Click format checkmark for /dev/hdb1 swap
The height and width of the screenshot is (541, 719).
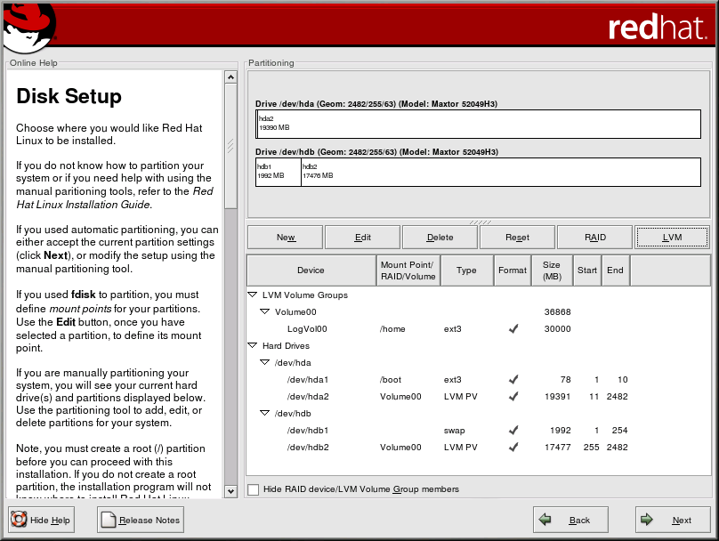tap(513, 431)
